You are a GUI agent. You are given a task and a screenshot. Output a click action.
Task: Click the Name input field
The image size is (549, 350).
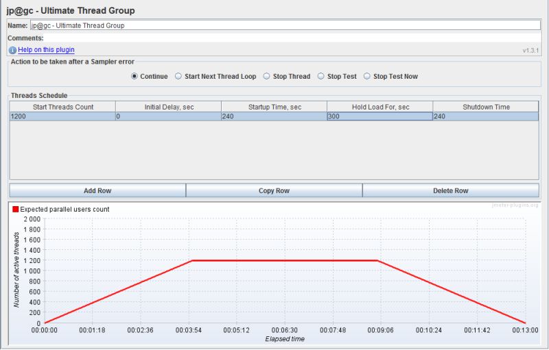coord(285,25)
